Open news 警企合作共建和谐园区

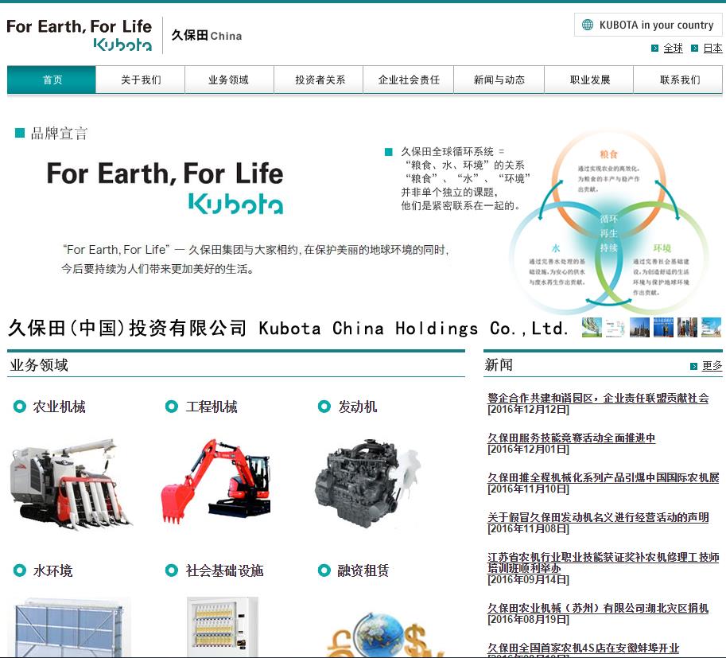(x=598, y=398)
